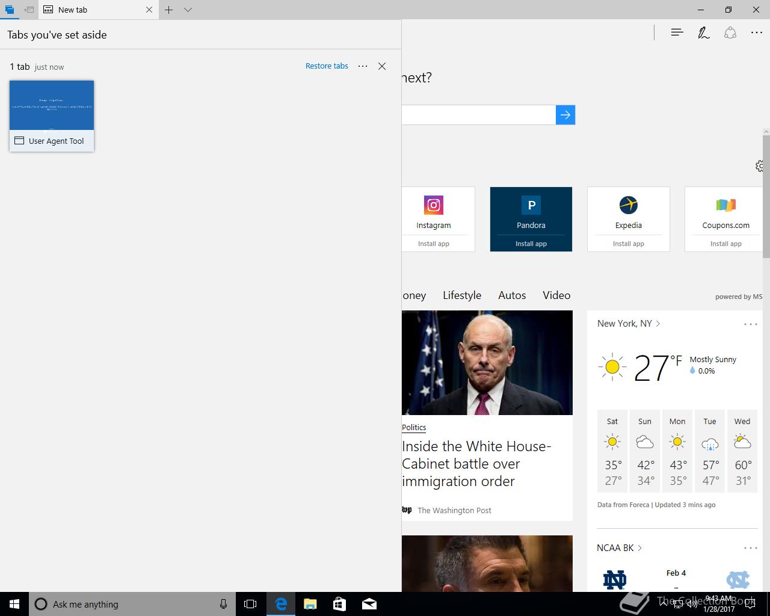Screen dimensions: 770x616
Task: Expand New York, NY weather location
Action: click(629, 324)
